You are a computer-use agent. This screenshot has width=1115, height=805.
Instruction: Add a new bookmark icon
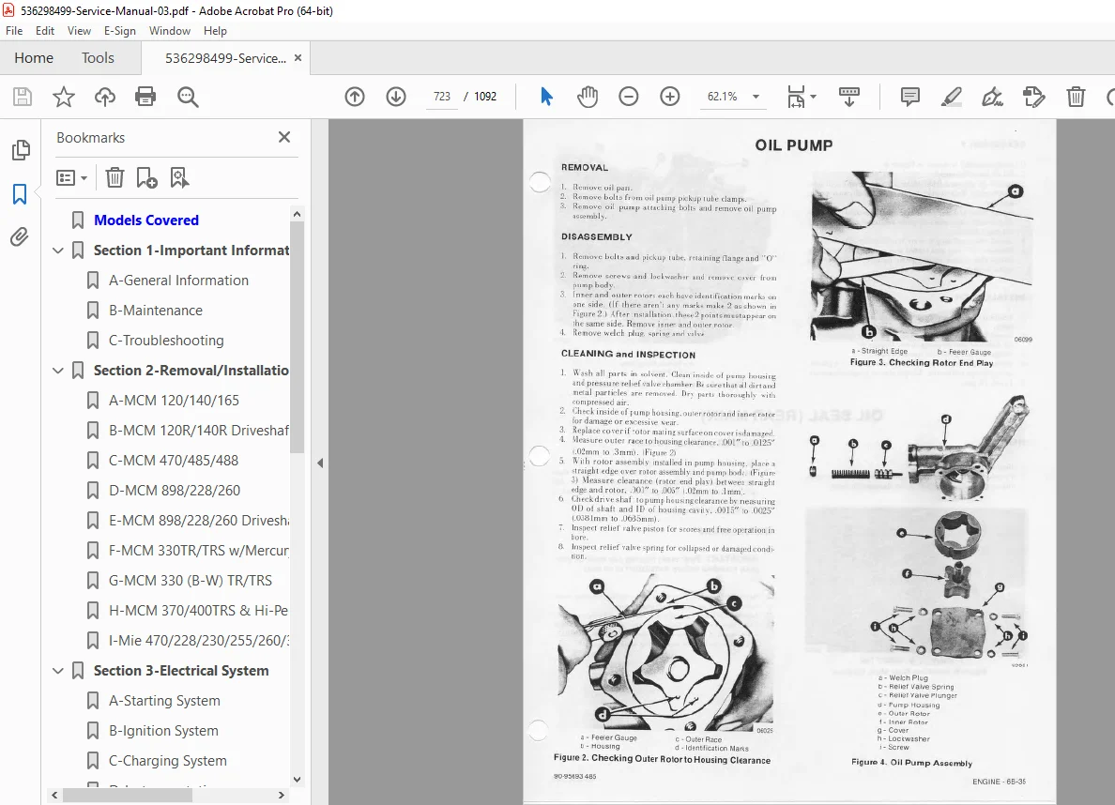tap(146, 177)
